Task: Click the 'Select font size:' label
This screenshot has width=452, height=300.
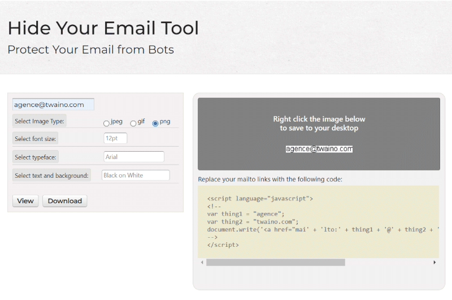Action: [x=36, y=139]
